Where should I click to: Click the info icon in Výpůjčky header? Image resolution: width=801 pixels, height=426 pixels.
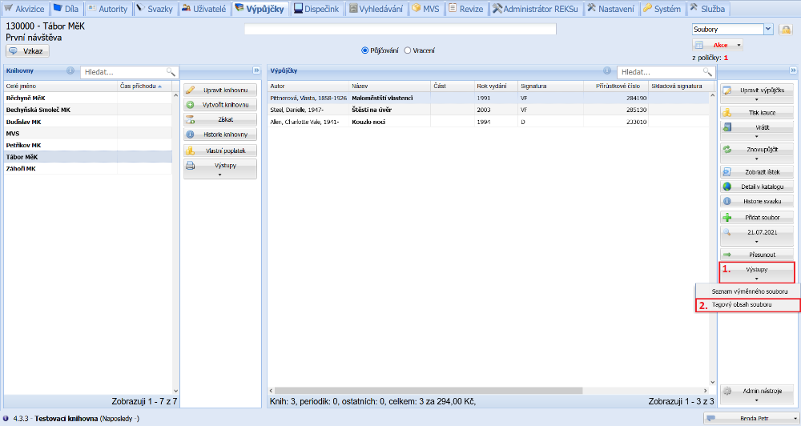[x=607, y=70]
